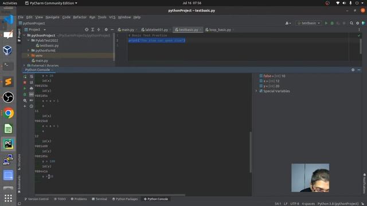Expand External Libraries node
This screenshot has width=367, height=206.
coord(24,66)
